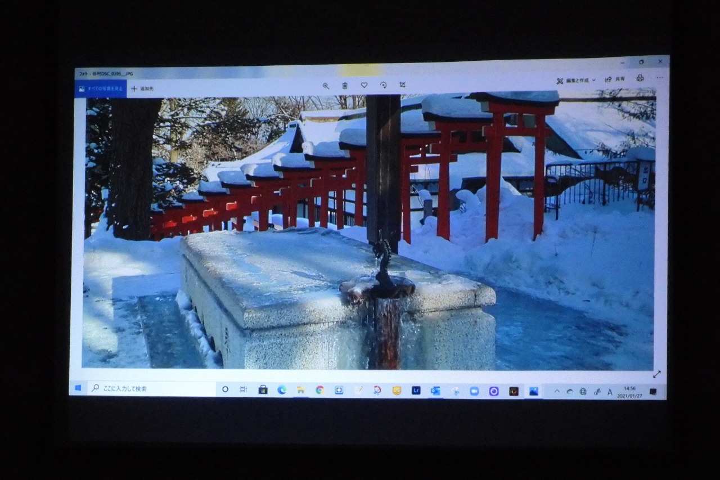Expand the hidden system tray icons
Screen dimensions: 720x480
557,392
